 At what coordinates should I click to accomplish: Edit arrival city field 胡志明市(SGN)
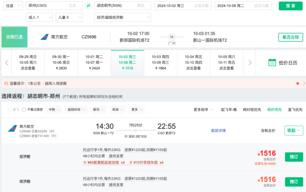tap(122, 6)
